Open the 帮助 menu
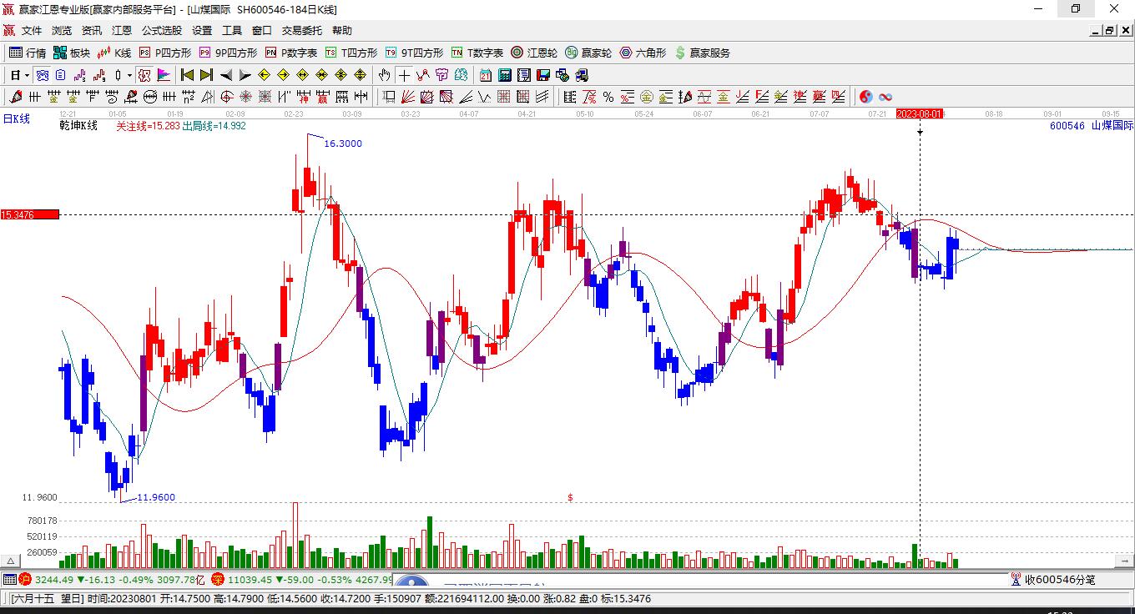The height and width of the screenshot is (614, 1135). 342,30
